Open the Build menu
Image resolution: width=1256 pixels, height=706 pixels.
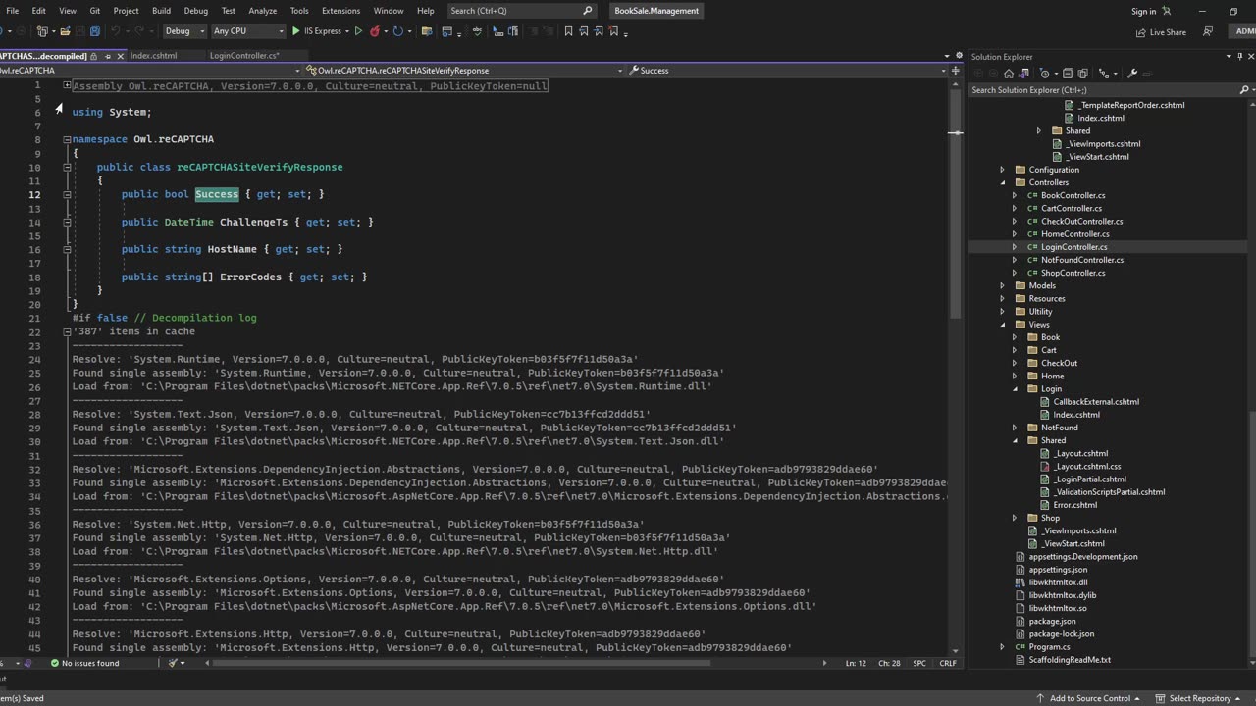click(161, 11)
